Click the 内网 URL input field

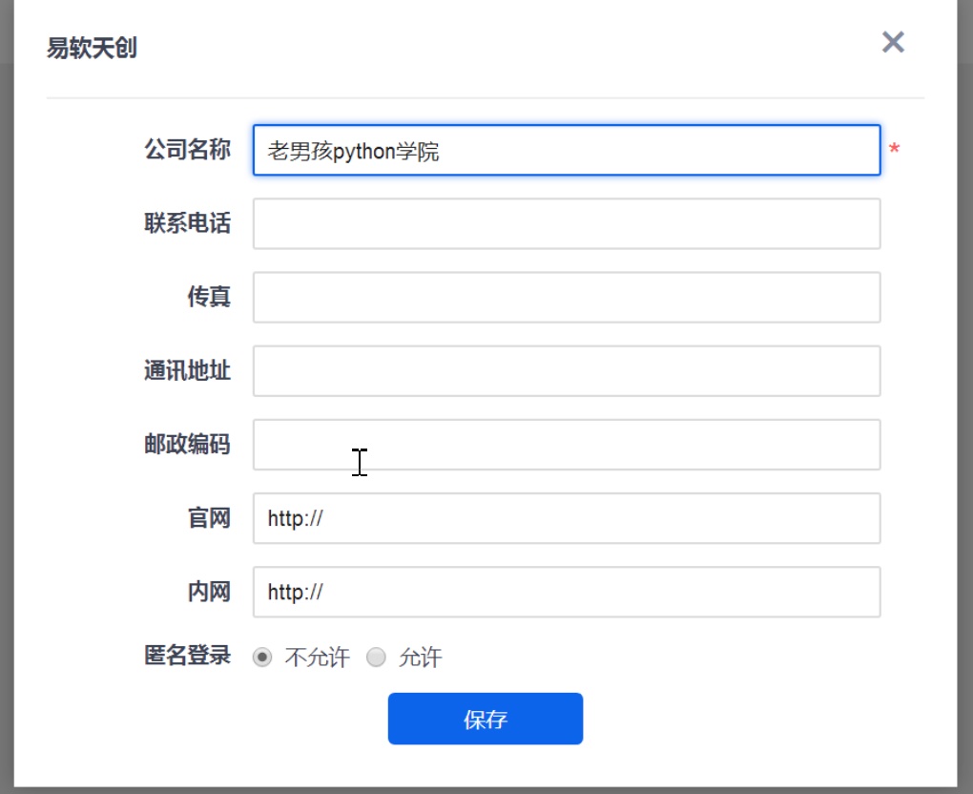point(566,592)
